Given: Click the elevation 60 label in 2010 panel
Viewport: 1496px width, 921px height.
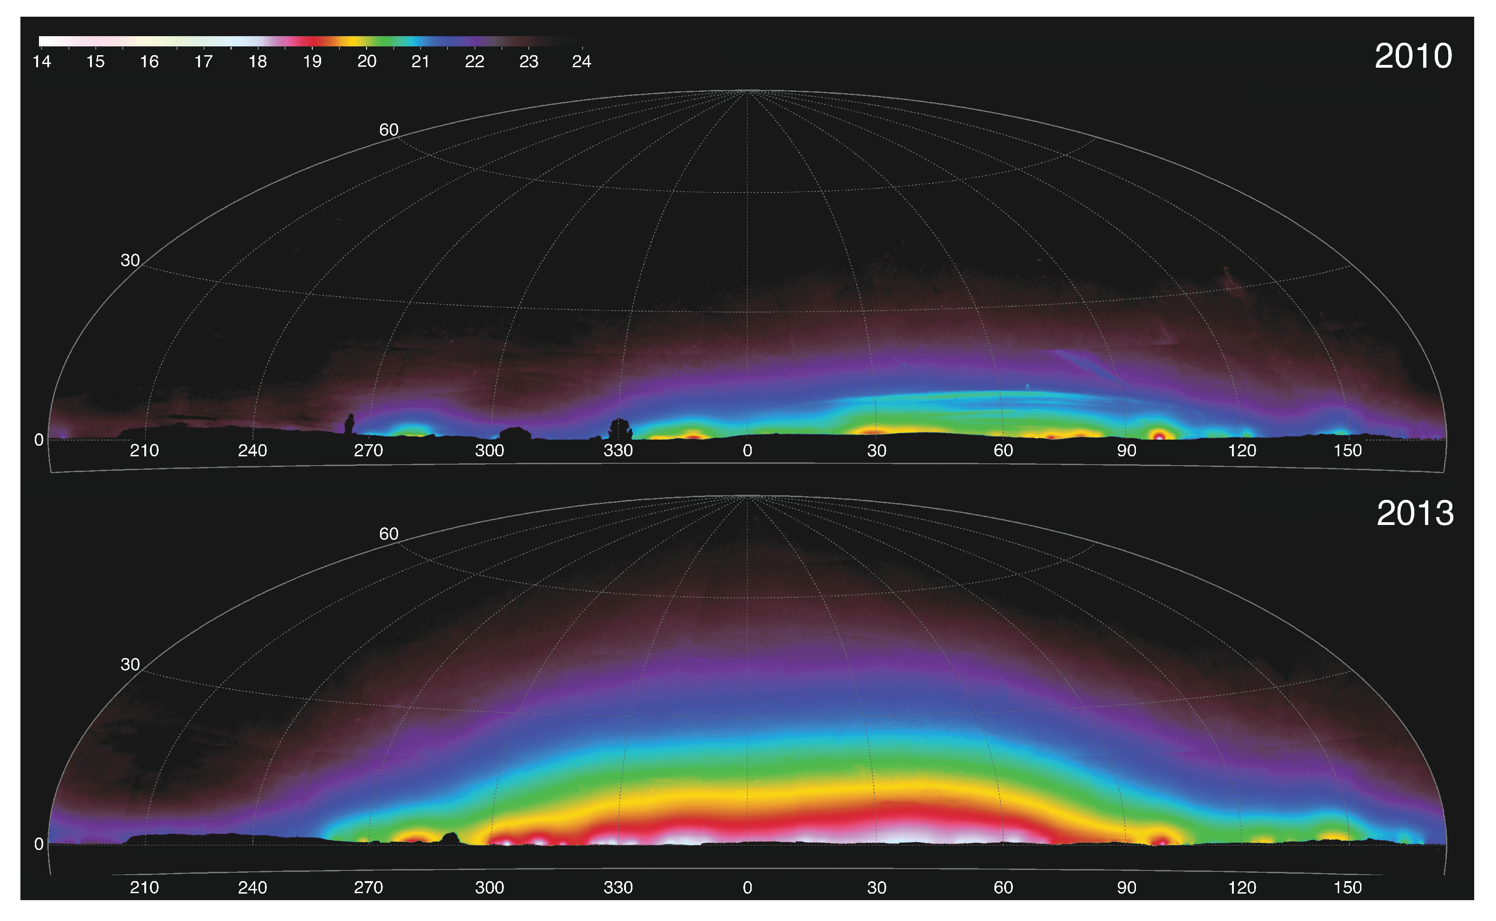Looking at the screenshot, I should pos(389,130).
